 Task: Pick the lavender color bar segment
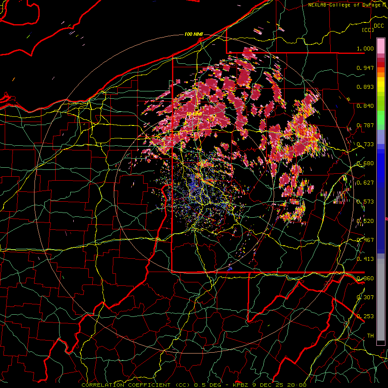tap(381, 137)
